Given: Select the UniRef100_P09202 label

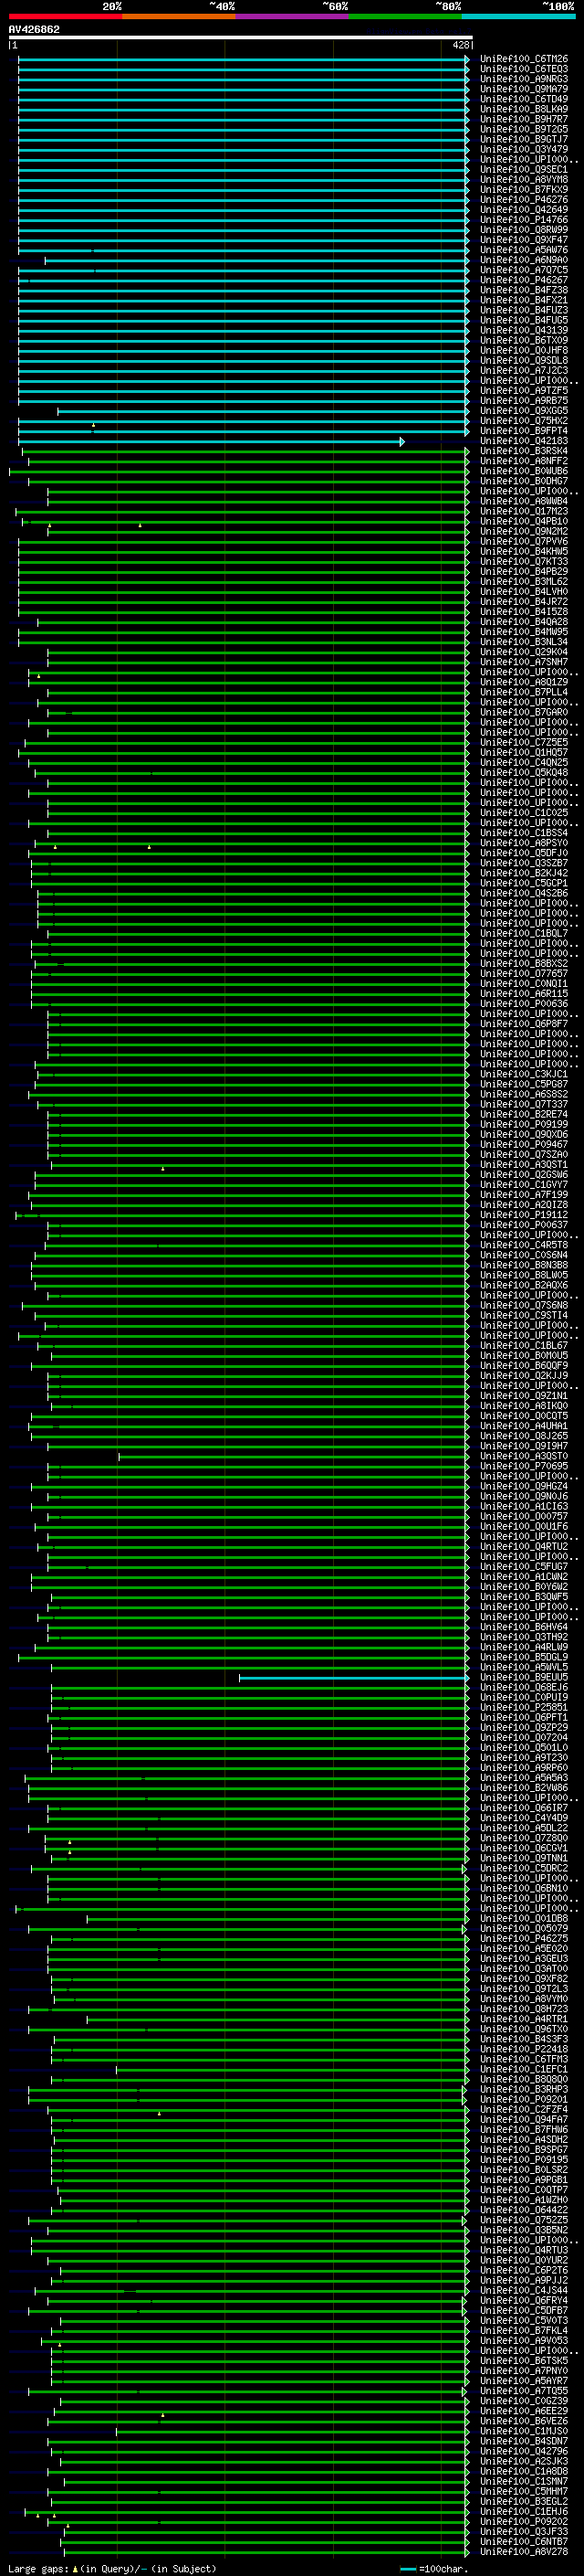Looking at the screenshot, I should pos(524,2522).
